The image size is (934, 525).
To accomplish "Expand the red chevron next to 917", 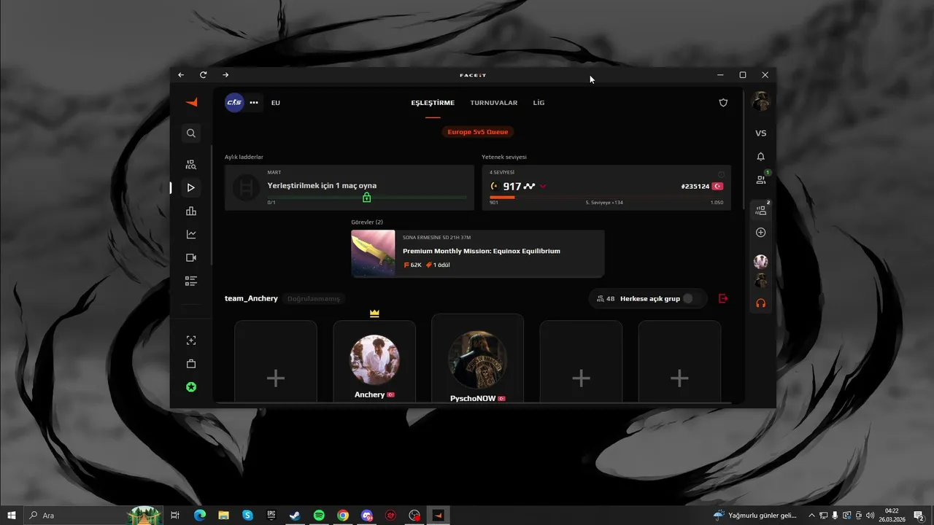I will 543,187.
